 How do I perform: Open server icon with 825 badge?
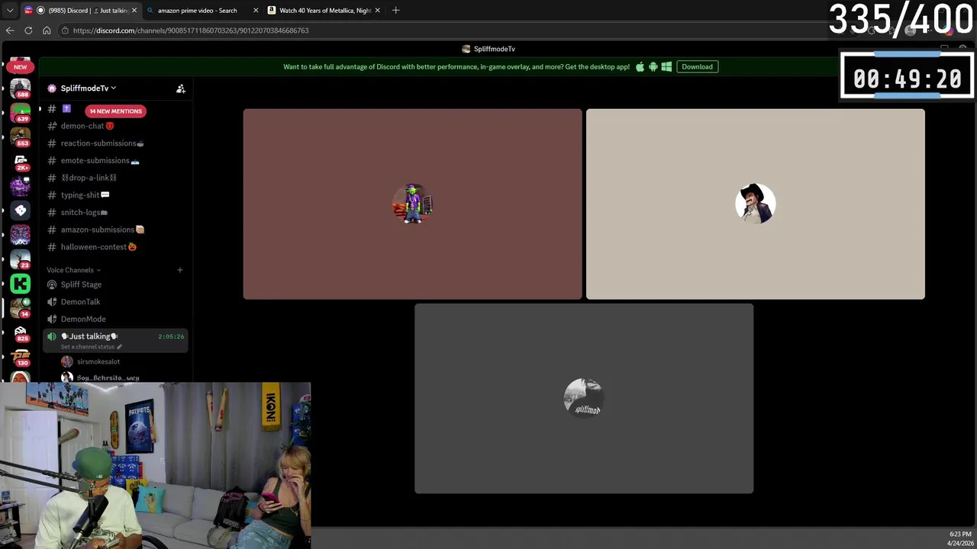pos(21,332)
